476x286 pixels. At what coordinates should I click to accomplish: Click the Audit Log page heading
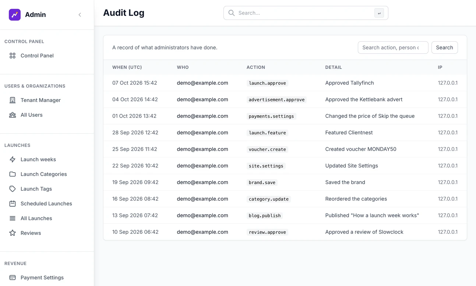(124, 13)
